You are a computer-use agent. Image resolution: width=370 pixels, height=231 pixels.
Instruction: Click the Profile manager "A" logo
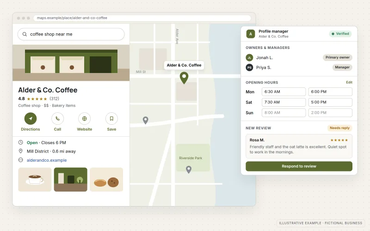click(251, 34)
